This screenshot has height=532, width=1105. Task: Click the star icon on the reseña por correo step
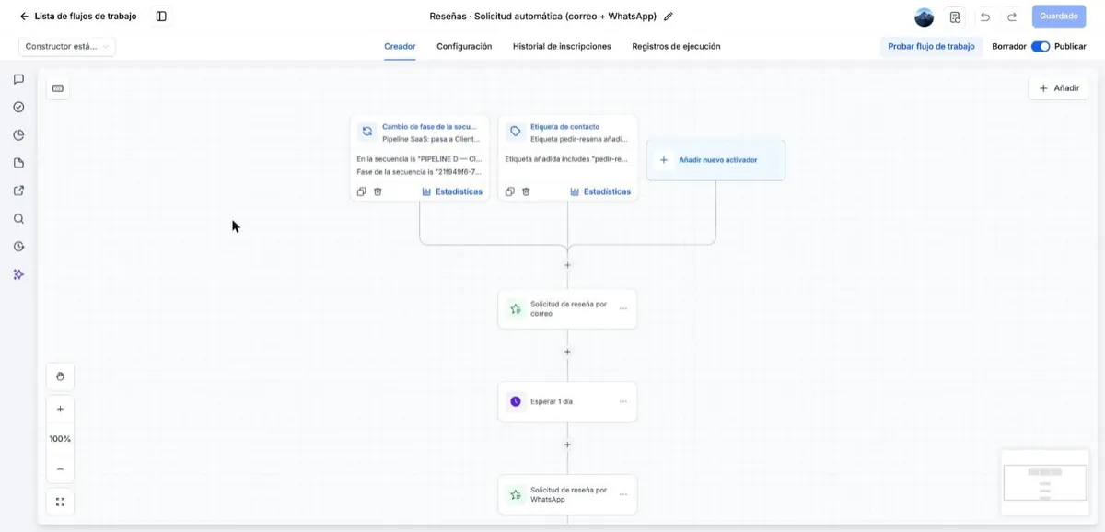516,309
